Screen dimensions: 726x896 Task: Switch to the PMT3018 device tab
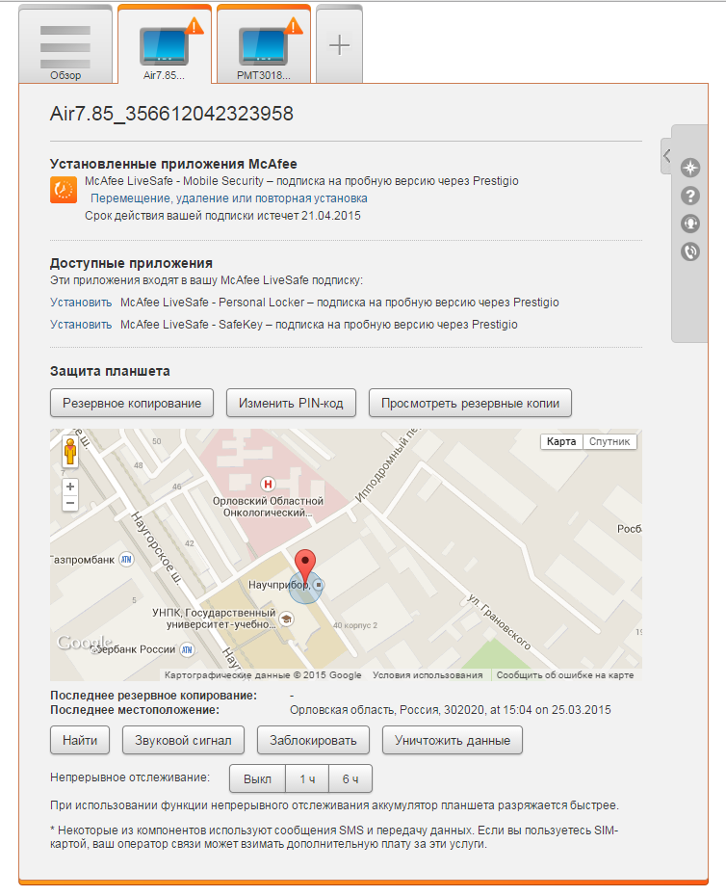pos(264,44)
